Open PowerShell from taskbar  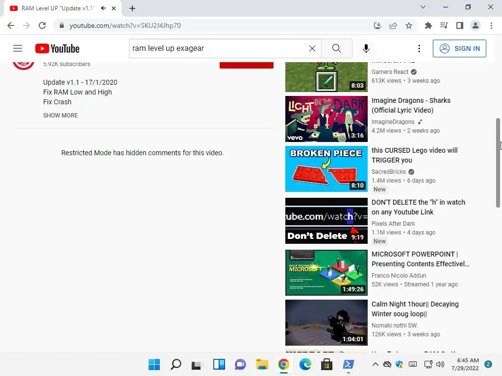349,364
